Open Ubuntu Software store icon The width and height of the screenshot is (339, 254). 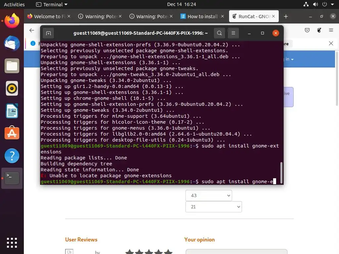coord(12,133)
